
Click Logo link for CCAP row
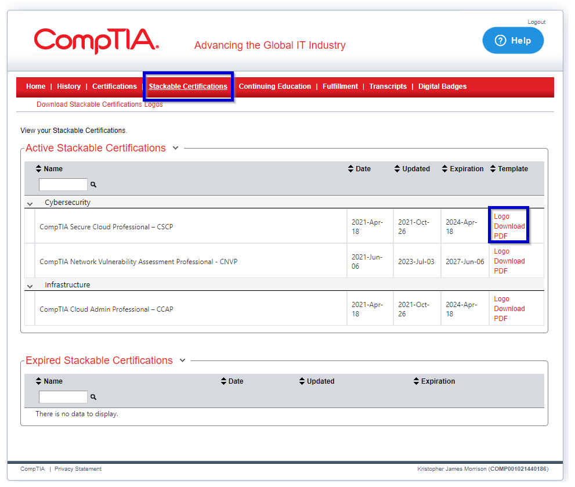click(x=501, y=299)
